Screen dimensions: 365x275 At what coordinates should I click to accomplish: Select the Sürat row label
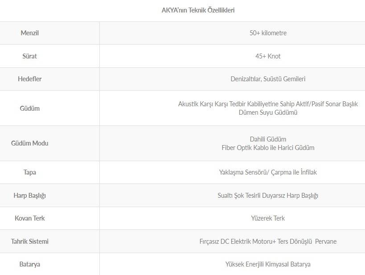30,56
